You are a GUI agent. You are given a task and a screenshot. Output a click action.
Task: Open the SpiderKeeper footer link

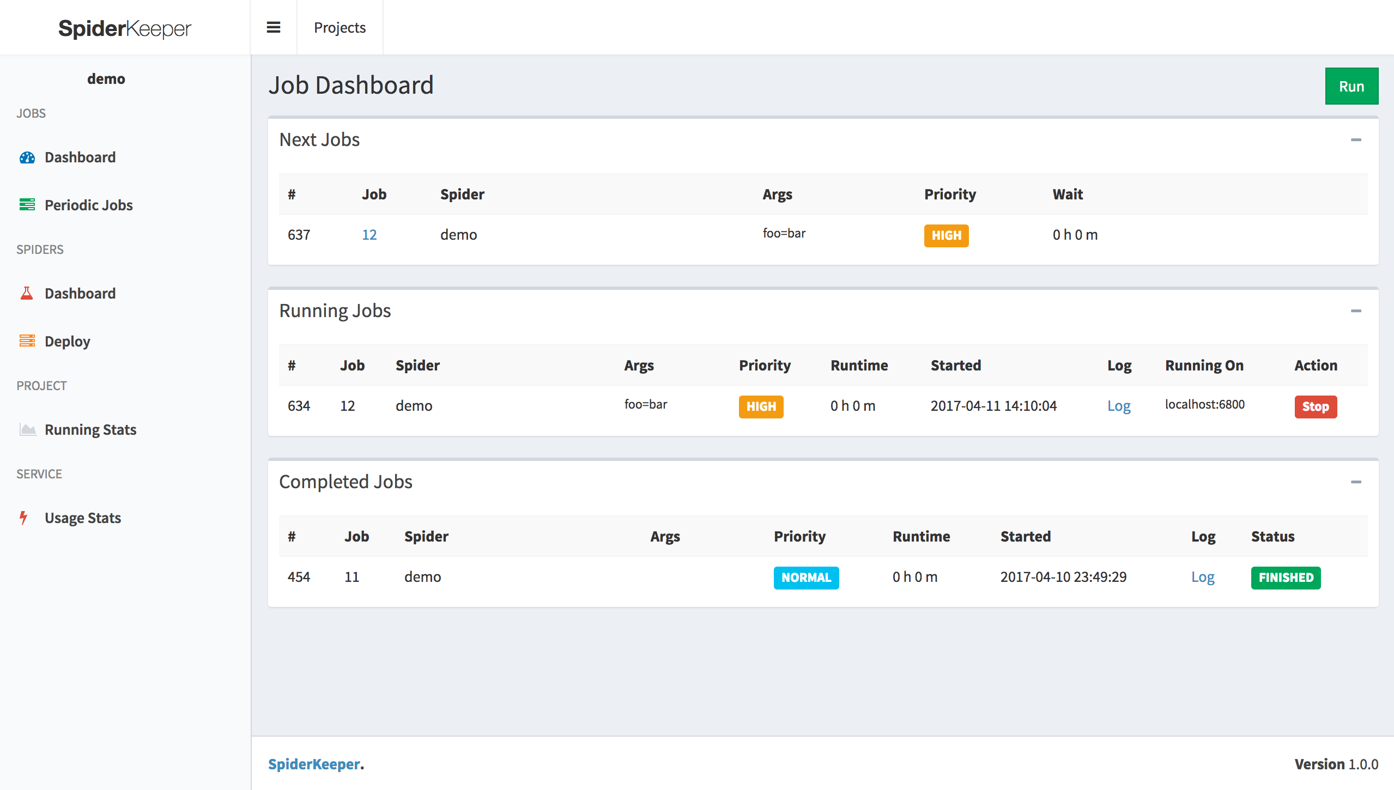pos(313,764)
